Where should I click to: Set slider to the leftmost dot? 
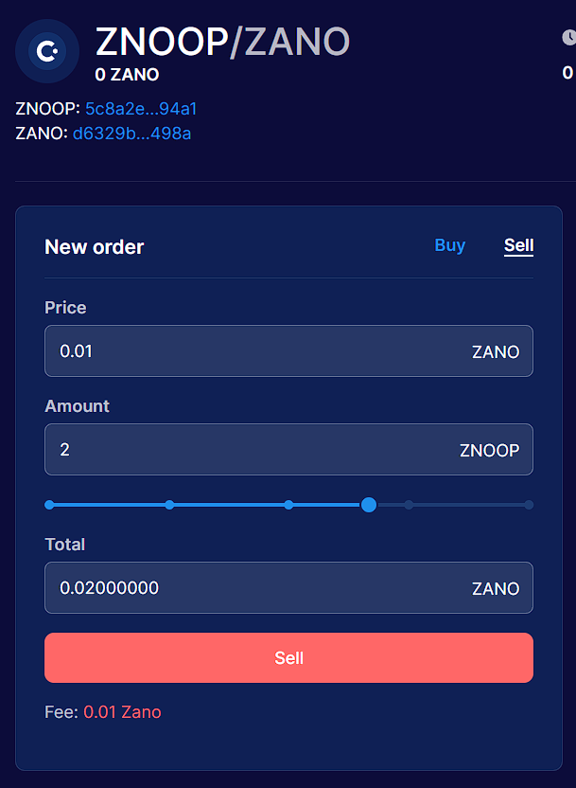pos(49,505)
